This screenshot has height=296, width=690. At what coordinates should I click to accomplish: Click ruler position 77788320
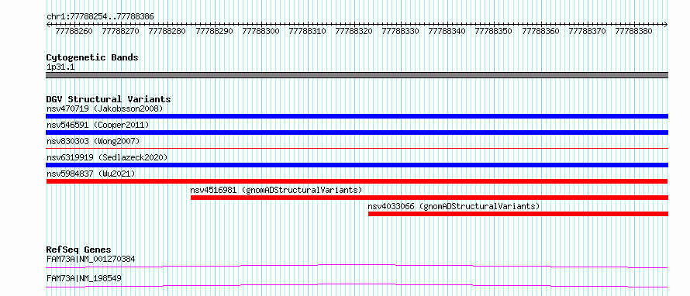pos(354,32)
